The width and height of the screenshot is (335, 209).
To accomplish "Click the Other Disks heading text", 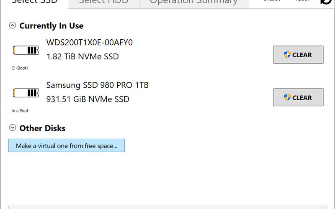I will coord(42,128).
